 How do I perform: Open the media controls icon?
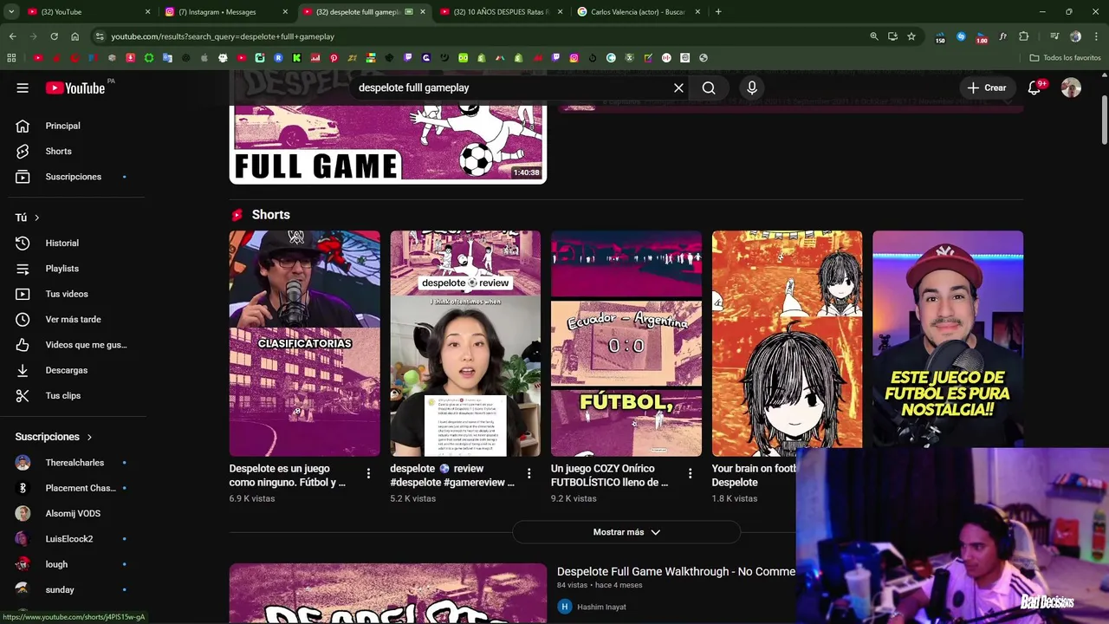[1054, 36]
